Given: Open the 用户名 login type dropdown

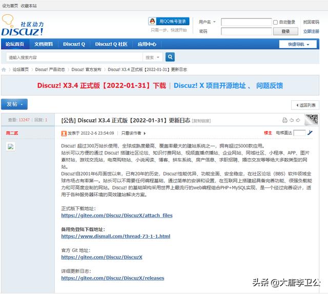Looking at the screenshot, I should [x=208, y=22].
